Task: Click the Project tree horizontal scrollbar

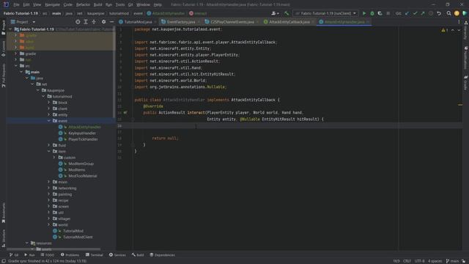Action: click(53, 249)
